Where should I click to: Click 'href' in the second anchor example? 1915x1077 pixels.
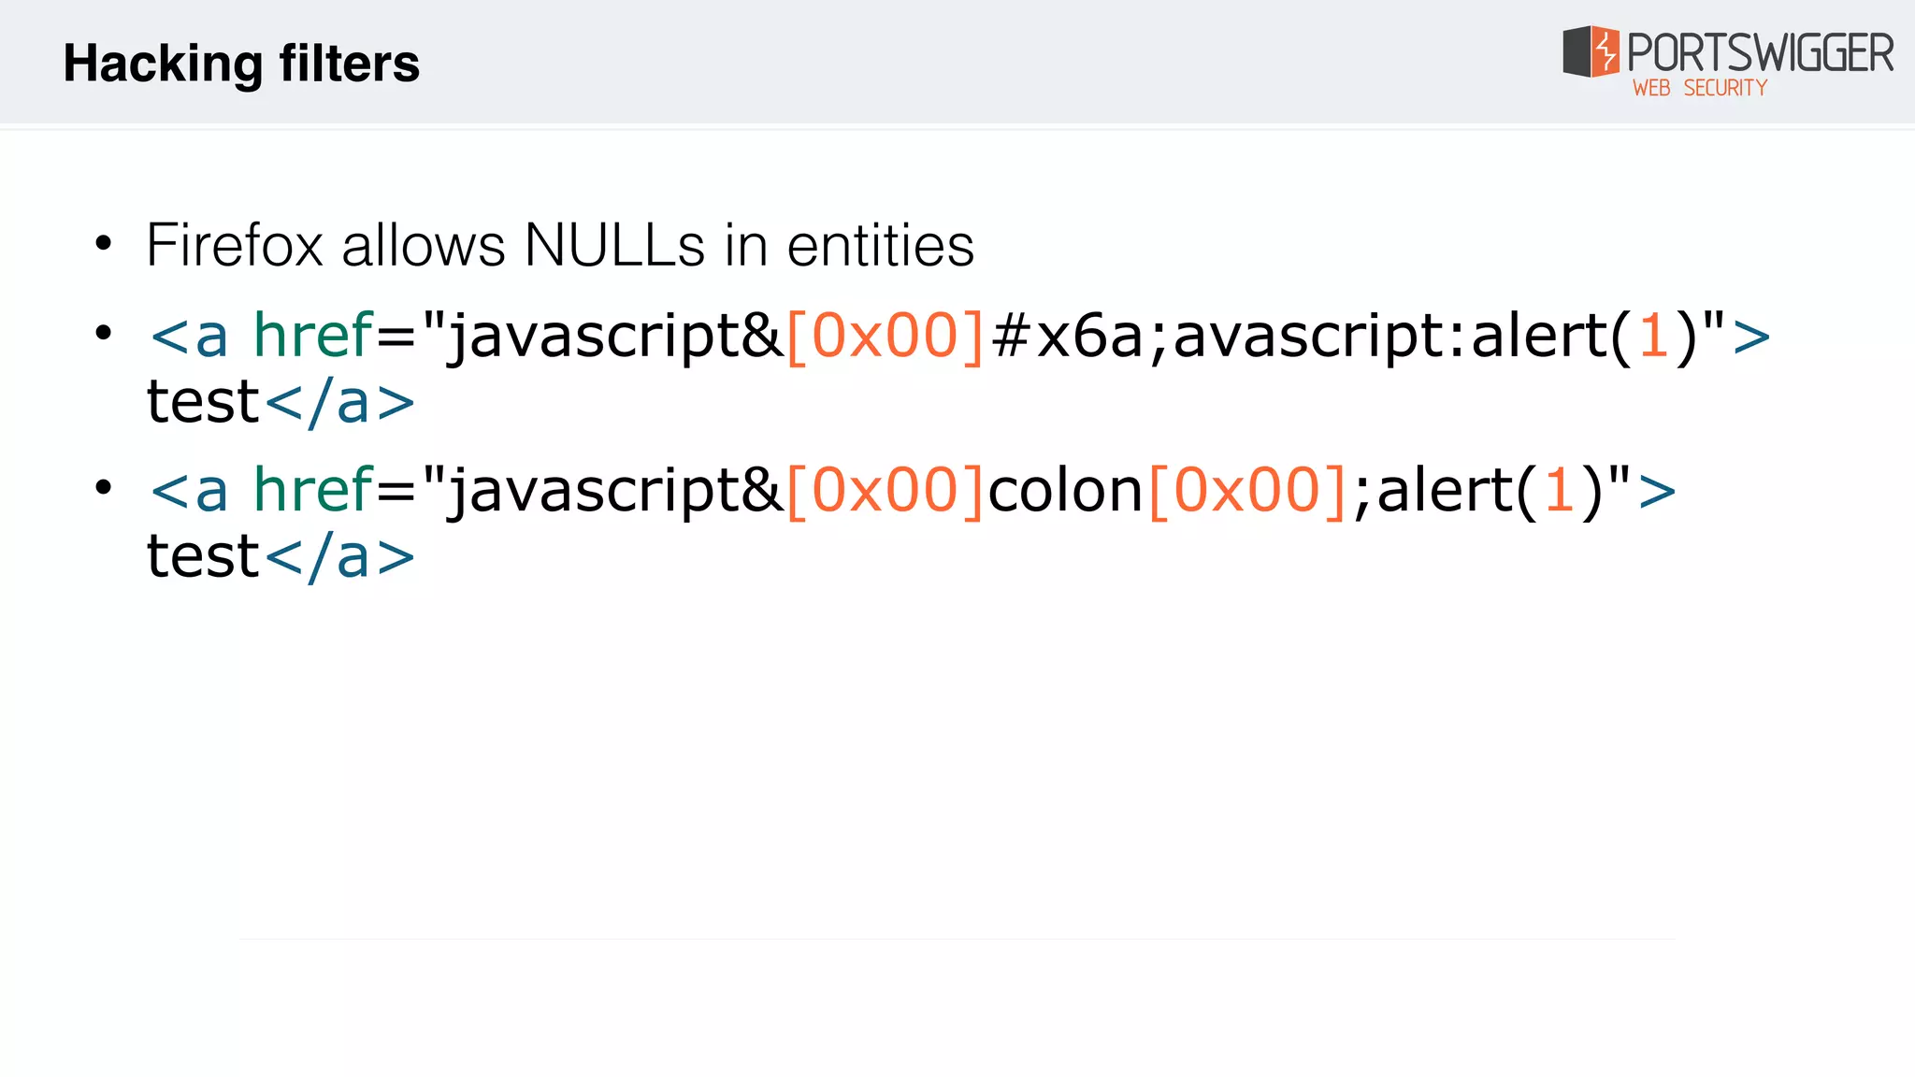click(x=313, y=489)
